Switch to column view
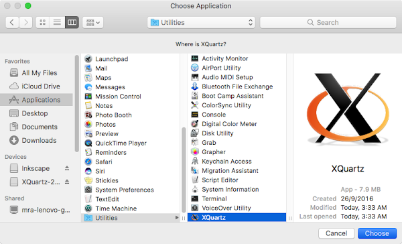The width and height of the screenshot is (402, 244). [x=72, y=23]
